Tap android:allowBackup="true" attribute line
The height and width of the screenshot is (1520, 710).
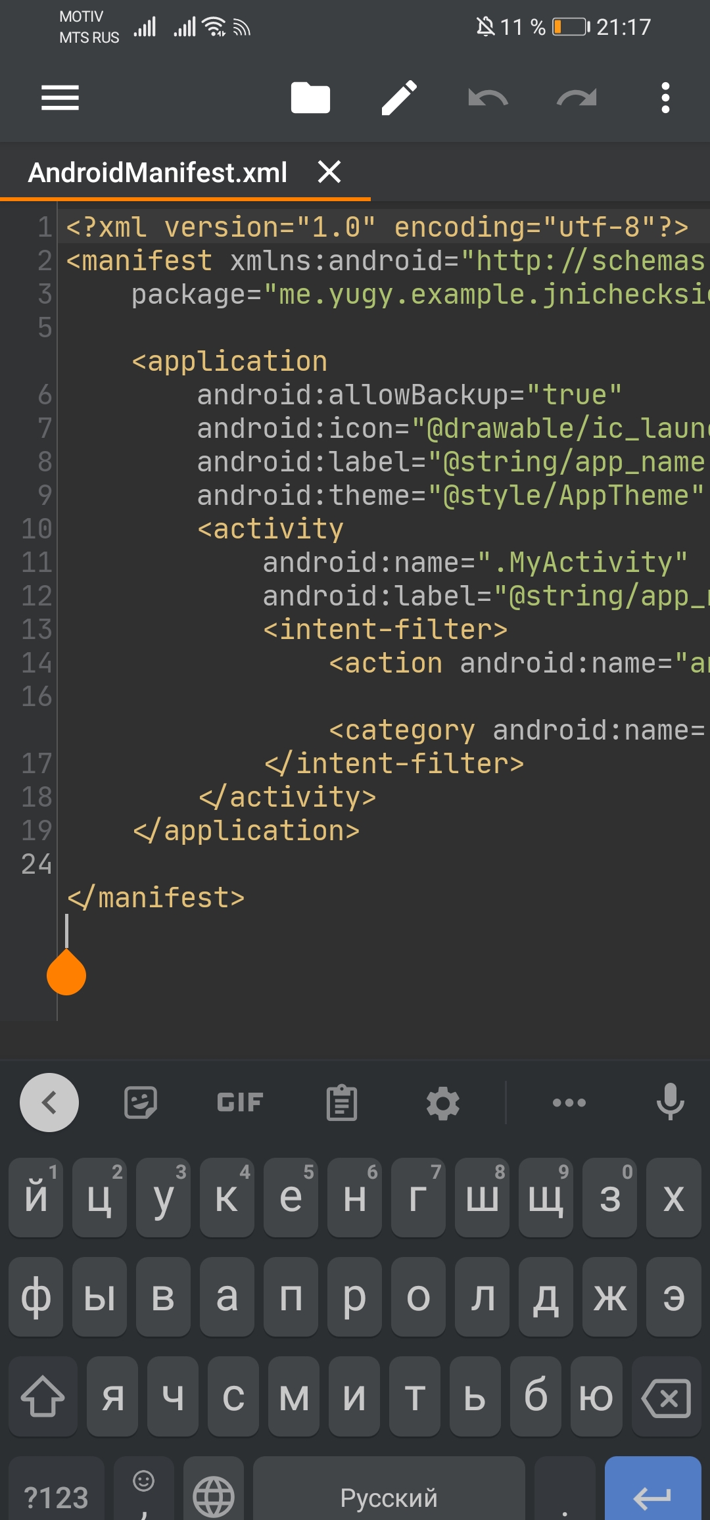409,395
